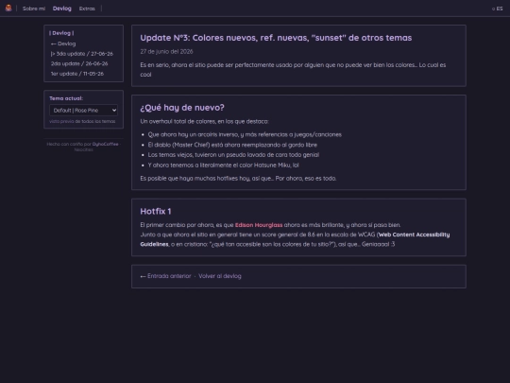
Task: Open 2da update / 26-06-26 entry
Action: coord(79,63)
